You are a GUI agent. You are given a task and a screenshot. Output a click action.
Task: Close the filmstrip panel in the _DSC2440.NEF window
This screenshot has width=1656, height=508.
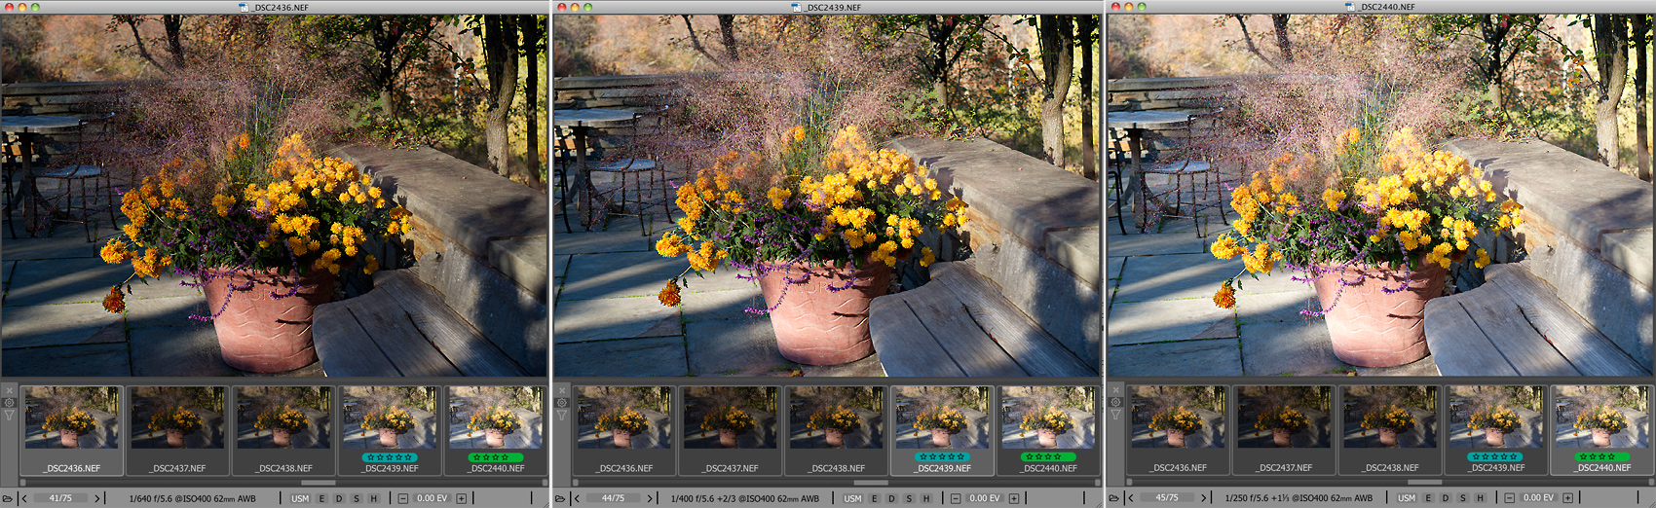[x=1115, y=390]
